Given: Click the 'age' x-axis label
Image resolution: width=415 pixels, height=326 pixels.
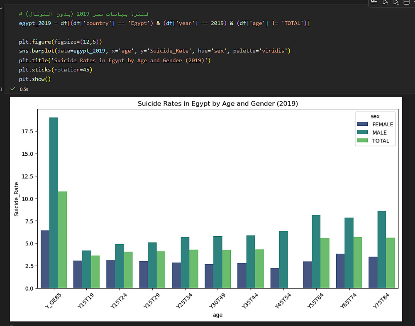Looking at the screenshot, I should (x=218, y=315).
